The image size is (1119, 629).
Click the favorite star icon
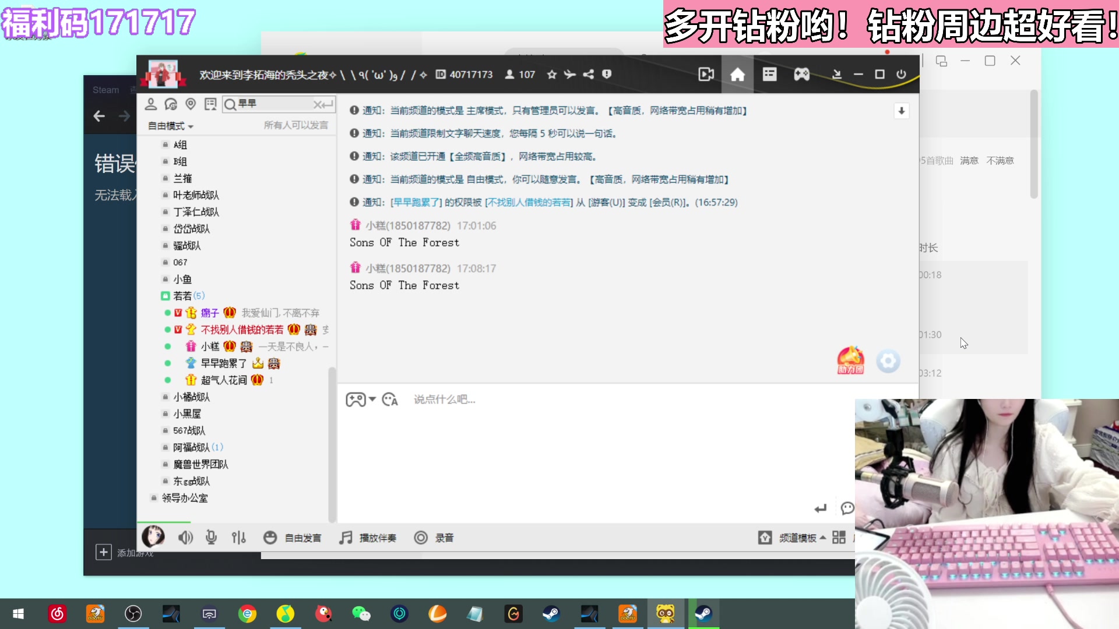(551, 75)
